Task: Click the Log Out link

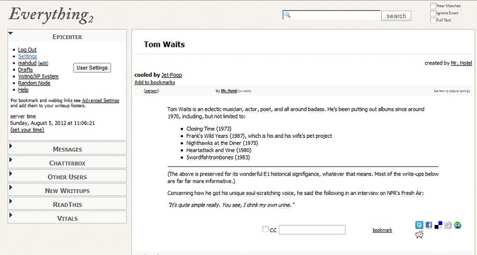Action: tap(27, 50)
